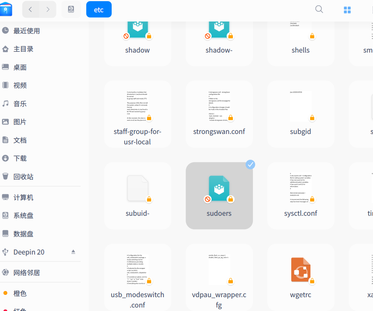373x311 pixels.
Task: Click the sudoers file name label
Action: [x=219, y=213]
